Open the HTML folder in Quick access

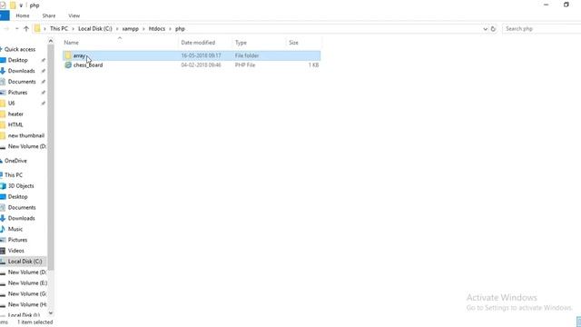(15, 124)
